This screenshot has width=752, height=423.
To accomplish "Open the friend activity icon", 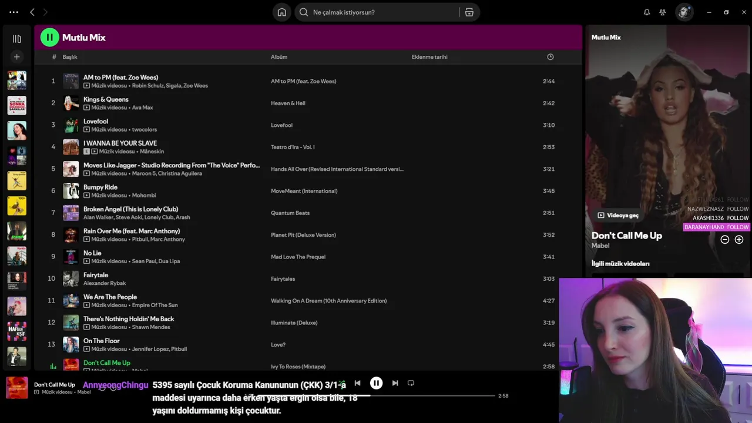I will 663,12.
